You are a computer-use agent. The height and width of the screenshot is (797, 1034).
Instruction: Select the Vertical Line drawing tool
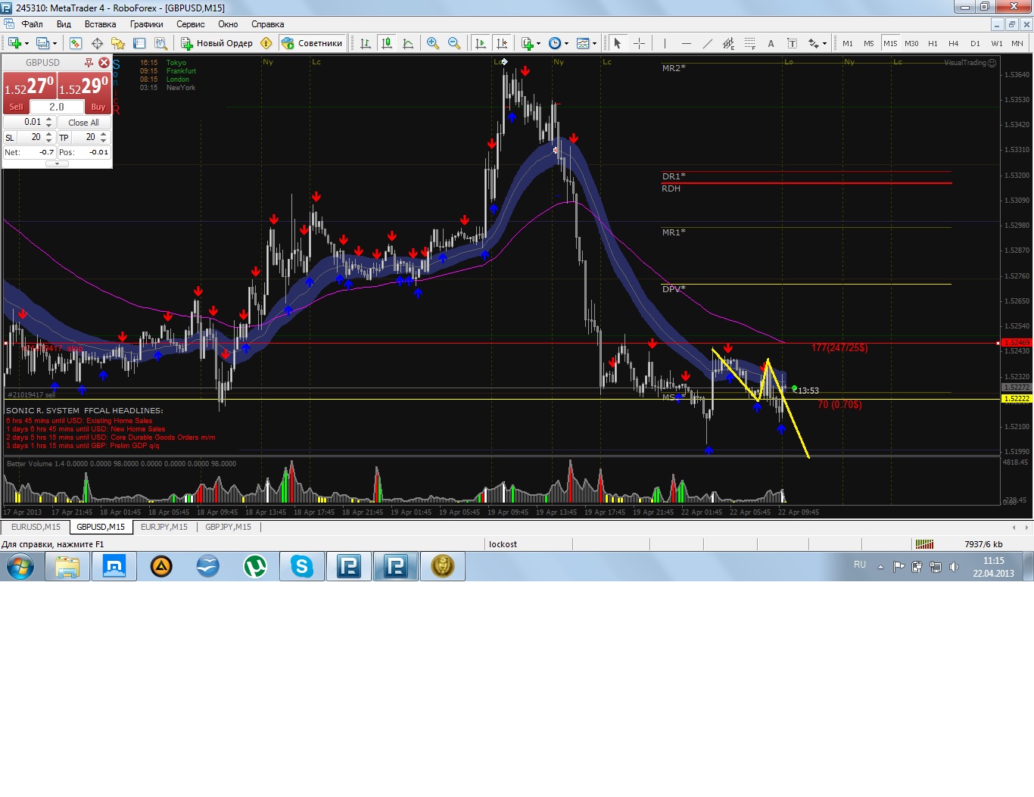[665, 43]
